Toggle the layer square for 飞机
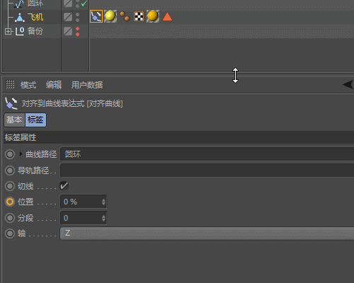The width and height of the screenshot is (354, 283). coord(68,17)
